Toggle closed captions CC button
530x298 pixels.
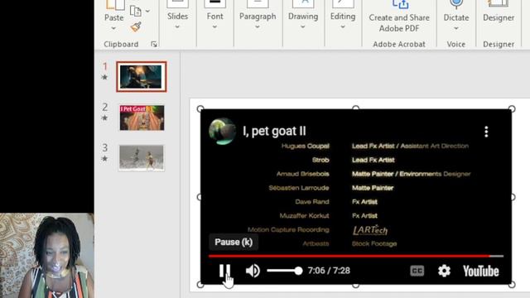[x=417, y=271]
